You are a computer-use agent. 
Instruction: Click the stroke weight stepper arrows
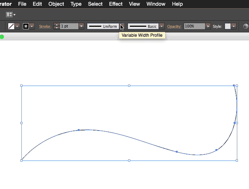56,26
